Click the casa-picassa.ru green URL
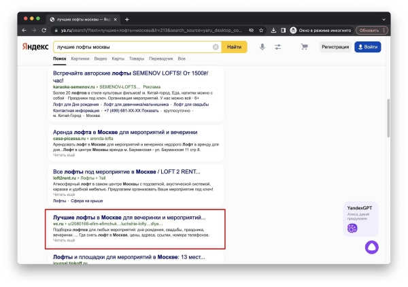Screen dimensions: 408x287 pyautogui.click(x=69, y=139)
